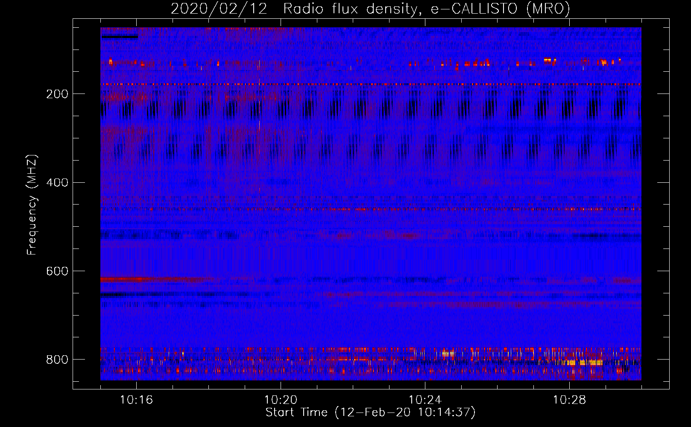Click the black bar in spectrogram's upper-left corner
This screenshot has width=691, height=427.
pos(120,37)
